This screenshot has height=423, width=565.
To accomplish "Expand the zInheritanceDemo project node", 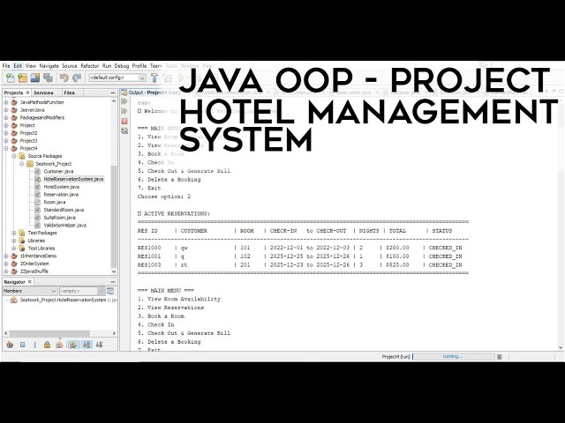I will 6,256.
